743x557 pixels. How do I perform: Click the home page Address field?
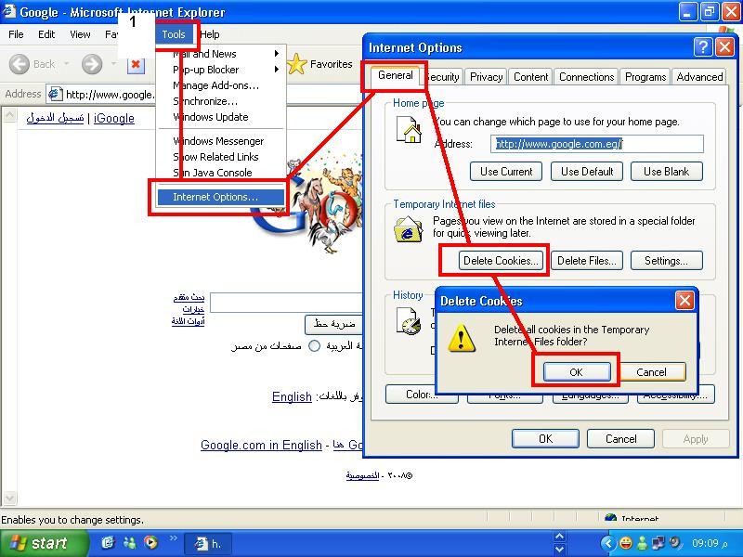597,144
